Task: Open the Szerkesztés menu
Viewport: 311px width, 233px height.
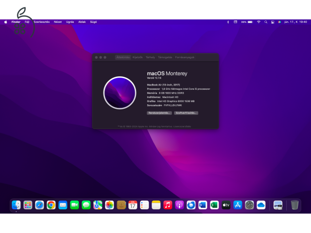Action: [x=42, y=22]
